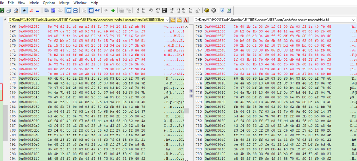Click the Undo curved arrow icon
This screenshot has width=357, height=161.
pyautogui.click(x=150, y=10)
